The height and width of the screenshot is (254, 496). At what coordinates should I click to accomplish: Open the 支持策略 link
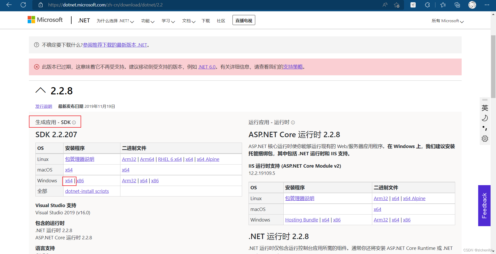click(x=293, y=67)
